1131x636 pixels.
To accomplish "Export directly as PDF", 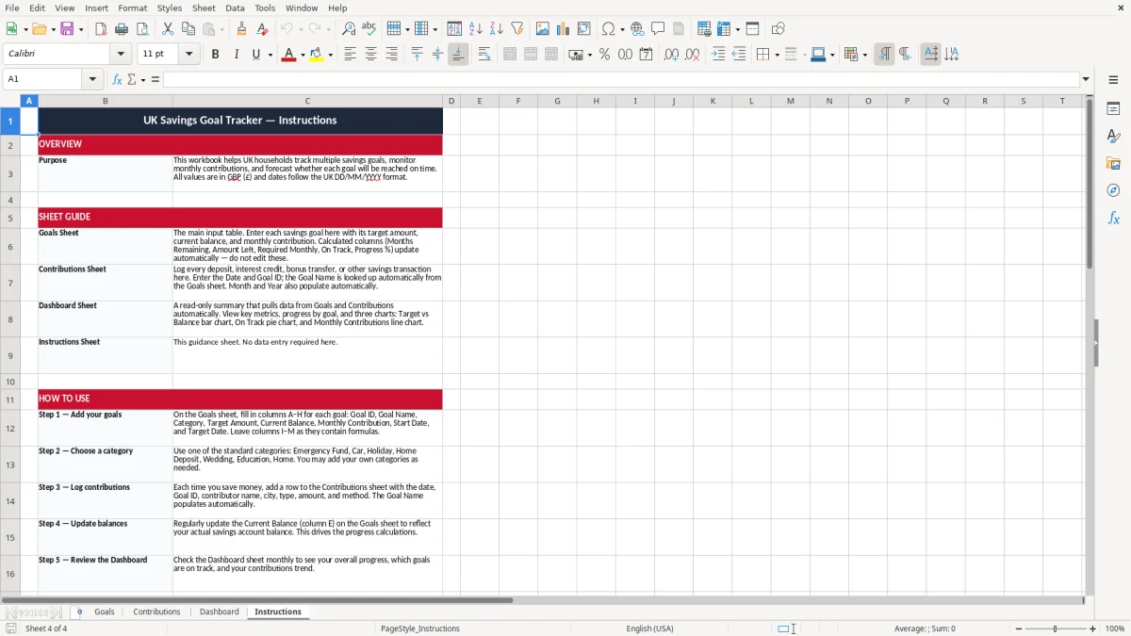I will pos(101,29).
